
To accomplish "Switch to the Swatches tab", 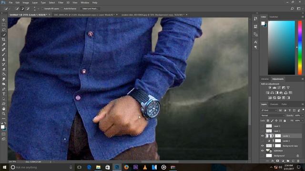I will pyautogui.click(x=274, y=17).
